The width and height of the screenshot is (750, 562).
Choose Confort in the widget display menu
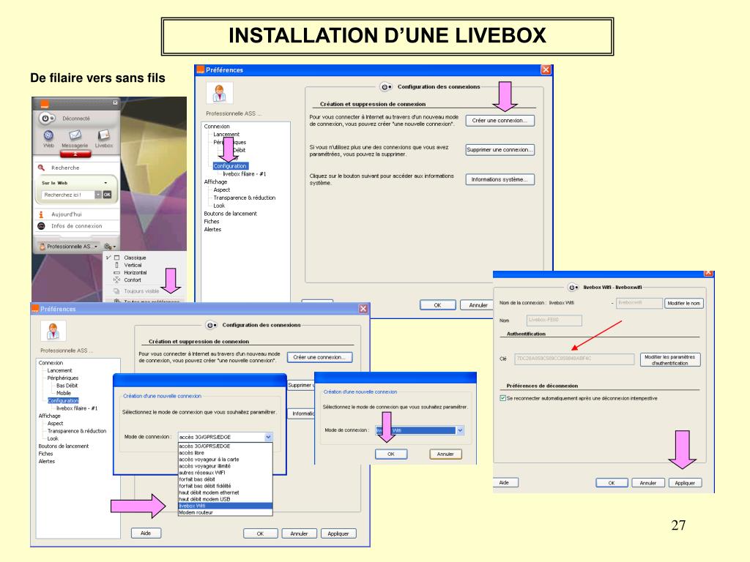[x=133, y=280]
